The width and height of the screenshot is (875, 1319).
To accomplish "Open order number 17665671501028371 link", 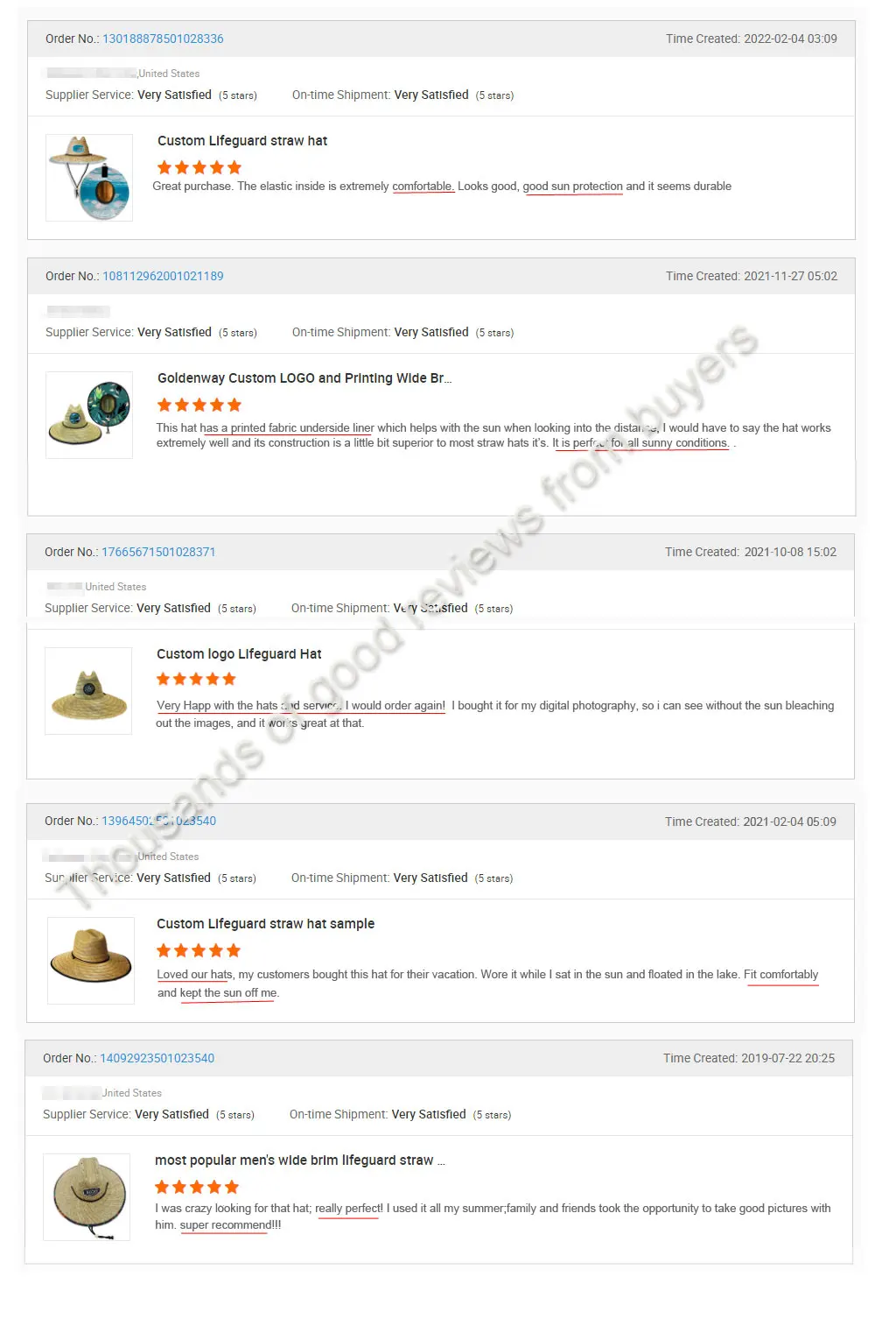I will 158,552.
